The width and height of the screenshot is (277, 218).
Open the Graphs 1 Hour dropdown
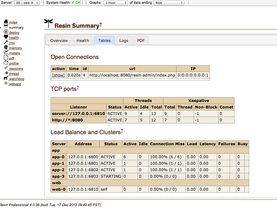tap(116, 3)
